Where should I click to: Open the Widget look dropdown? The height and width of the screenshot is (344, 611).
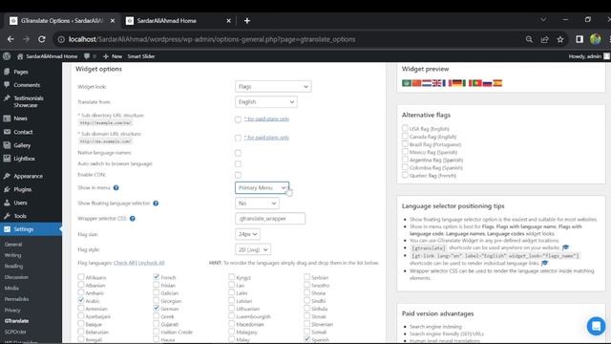click(273, 86)
